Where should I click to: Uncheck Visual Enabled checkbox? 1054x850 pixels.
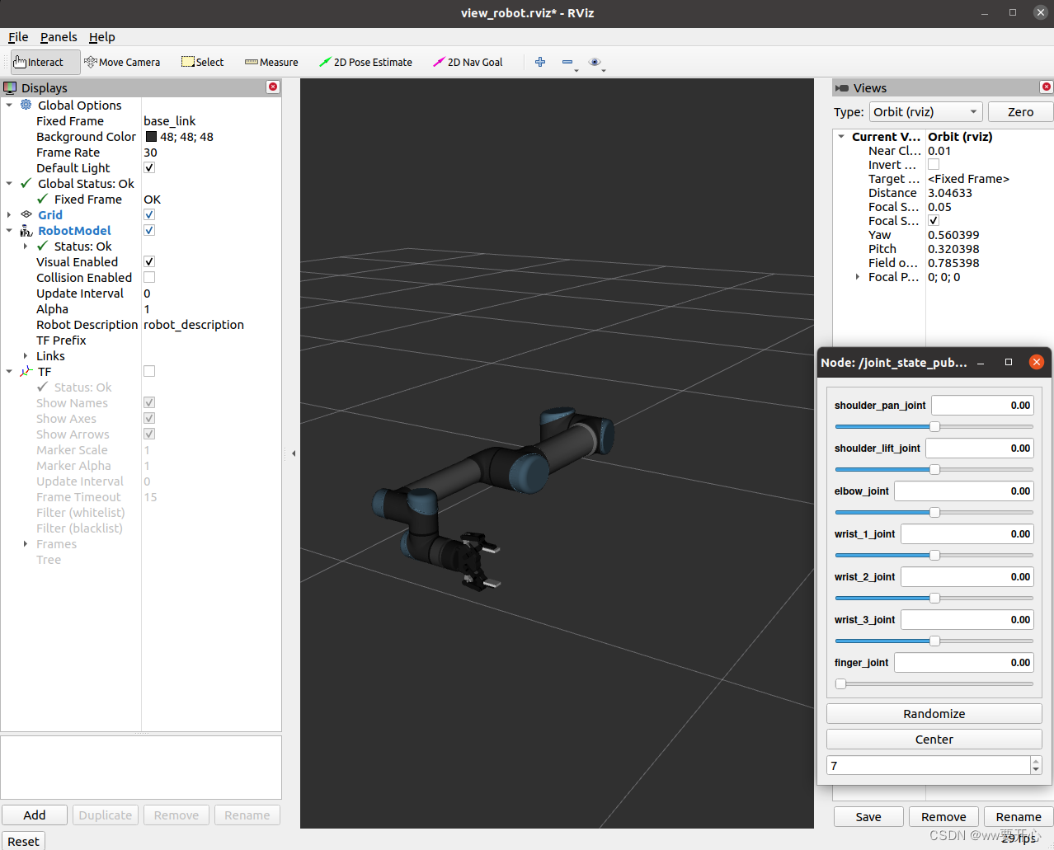pyautogui.click(x=149, y=261)
